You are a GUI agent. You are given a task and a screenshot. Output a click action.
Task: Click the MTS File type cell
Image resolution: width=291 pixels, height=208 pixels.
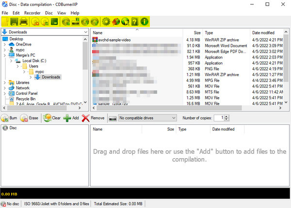tap(212, 92)
